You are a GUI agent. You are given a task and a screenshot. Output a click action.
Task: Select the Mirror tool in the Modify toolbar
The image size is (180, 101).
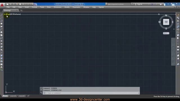178,21
